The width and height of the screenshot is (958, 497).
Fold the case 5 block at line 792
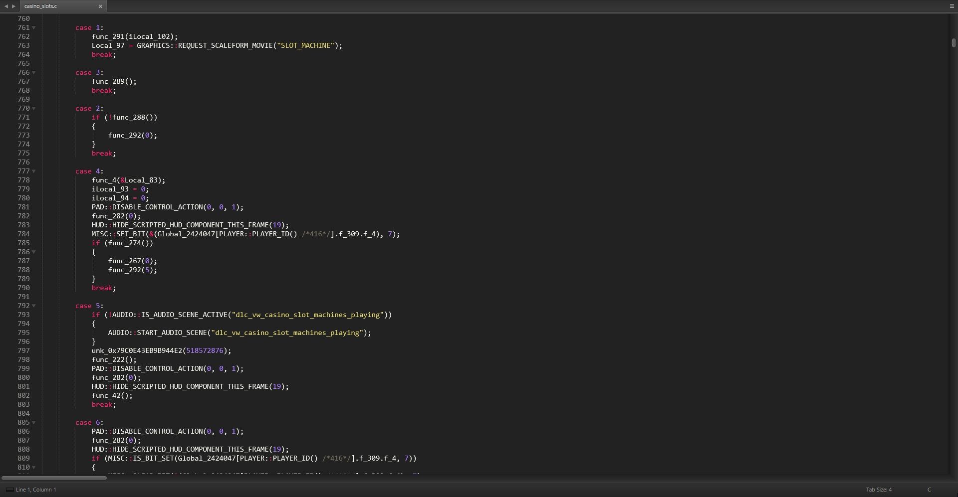[x=34, y=306]
